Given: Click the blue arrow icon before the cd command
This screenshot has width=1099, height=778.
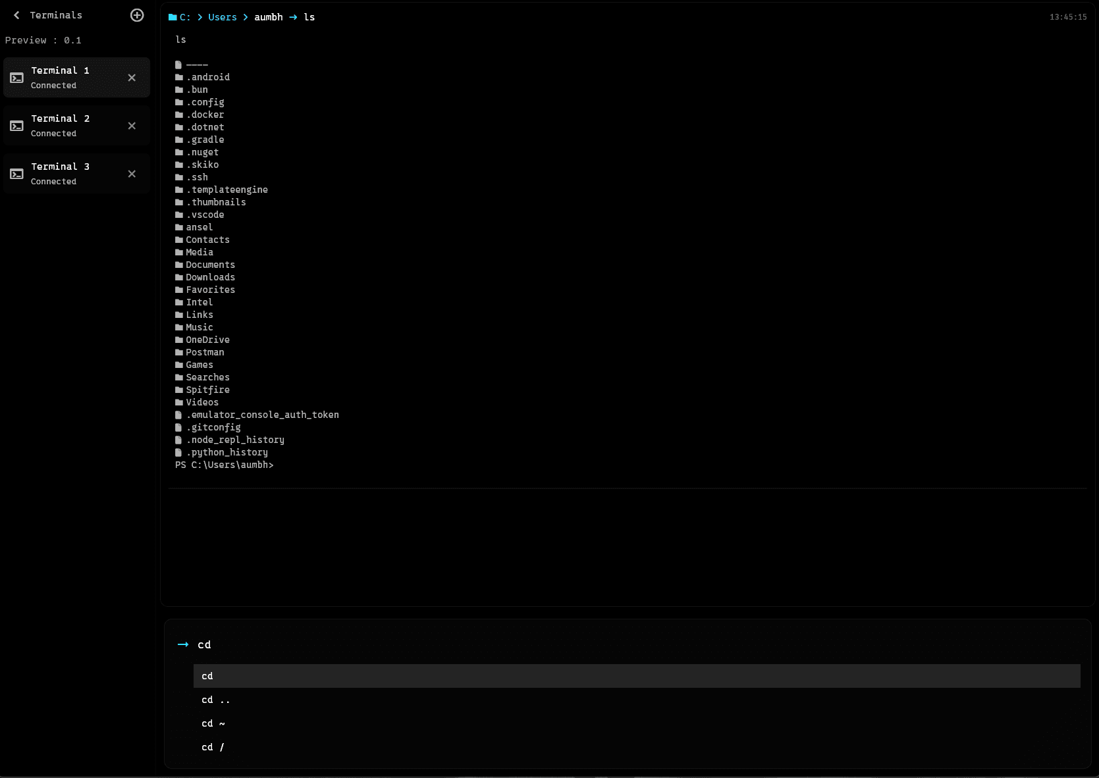Looking at the screenshot, I should click(x=183, y=644).
